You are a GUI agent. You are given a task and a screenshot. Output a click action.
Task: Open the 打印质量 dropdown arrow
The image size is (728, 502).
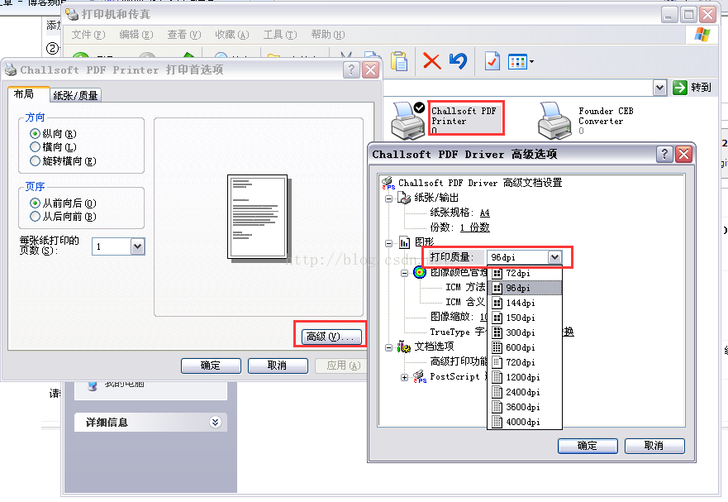tap(554, 257)
